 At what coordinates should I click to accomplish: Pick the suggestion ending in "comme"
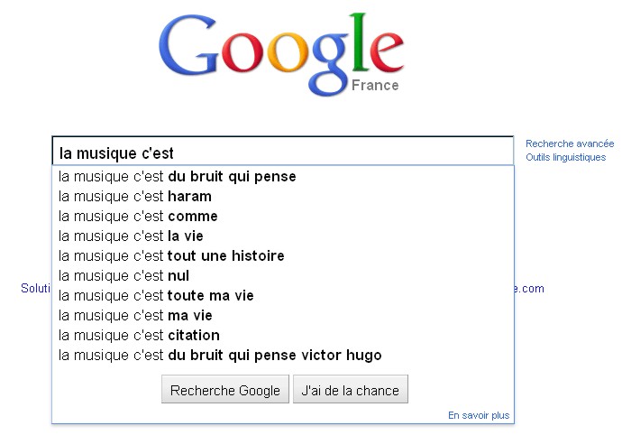138,217
